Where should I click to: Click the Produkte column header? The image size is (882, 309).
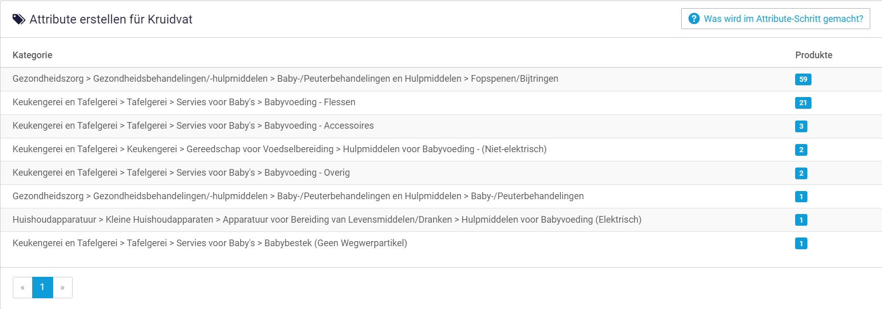(814, 55)
